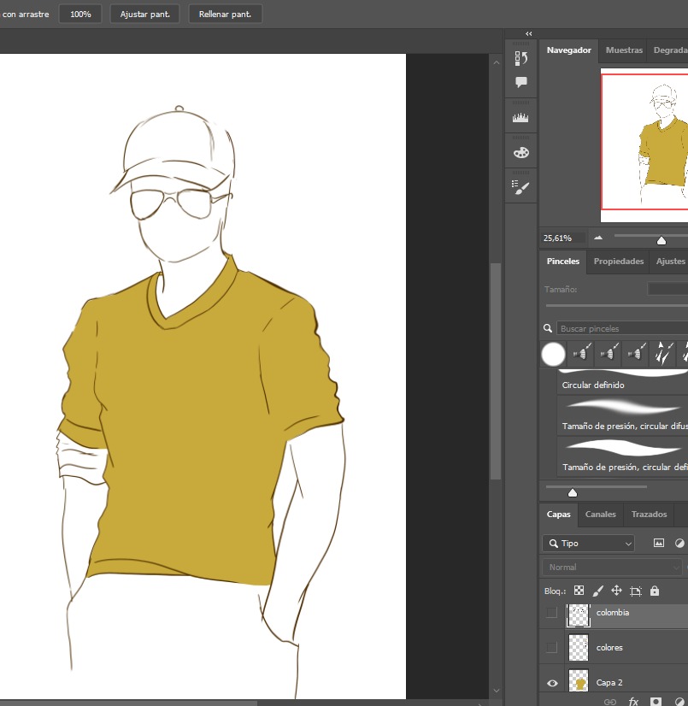Open the Tipo layer filter dropdown

pos(589,544)
